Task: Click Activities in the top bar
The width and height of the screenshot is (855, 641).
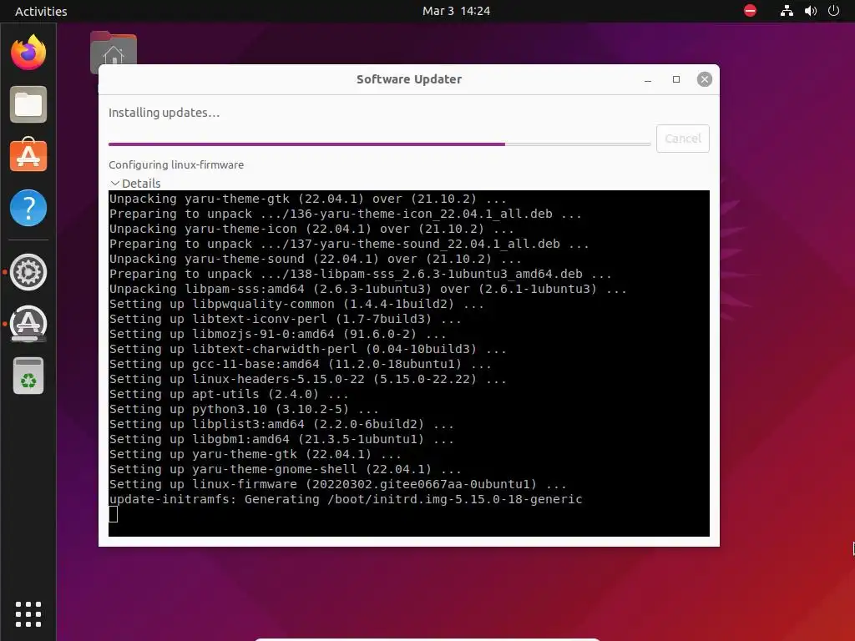Action: pyautogui.click(x=41, y=12)
